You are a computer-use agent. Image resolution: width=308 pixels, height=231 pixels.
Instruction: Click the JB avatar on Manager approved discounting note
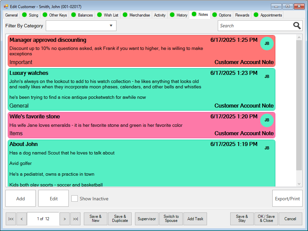(267, 44)
